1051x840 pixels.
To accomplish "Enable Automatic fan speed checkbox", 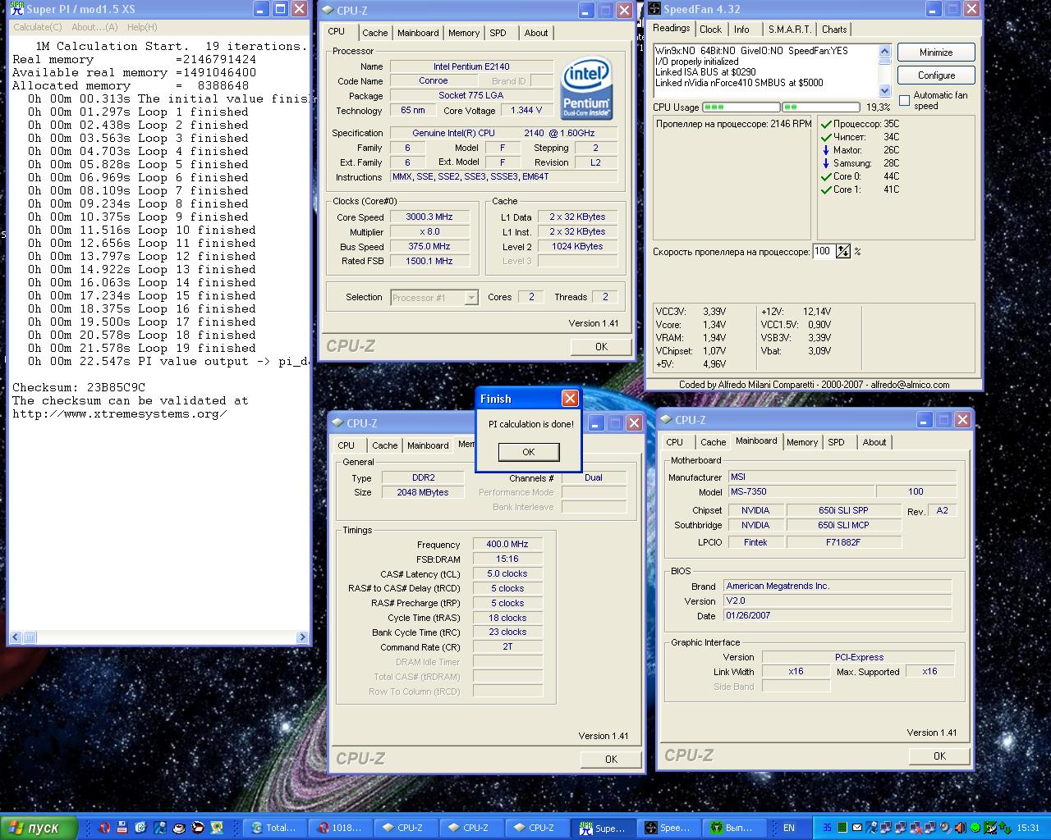I will (x=904, y=100).
